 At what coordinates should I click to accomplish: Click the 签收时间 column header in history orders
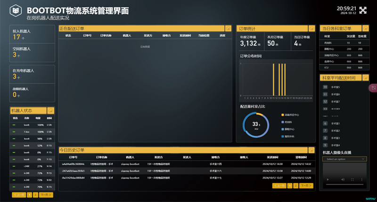[x=301, y=157]
